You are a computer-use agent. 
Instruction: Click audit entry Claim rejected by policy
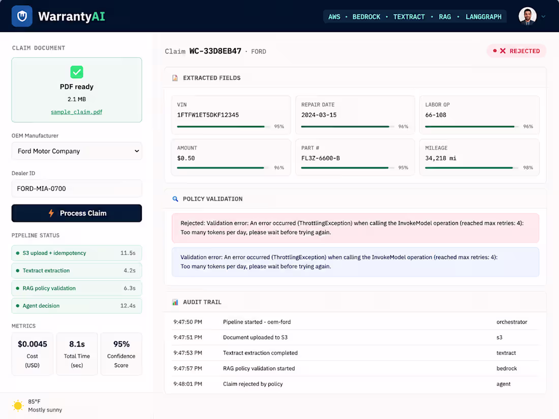click(253, 384)
